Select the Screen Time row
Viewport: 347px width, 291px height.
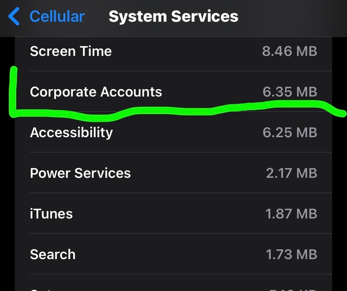click(71, 51)
